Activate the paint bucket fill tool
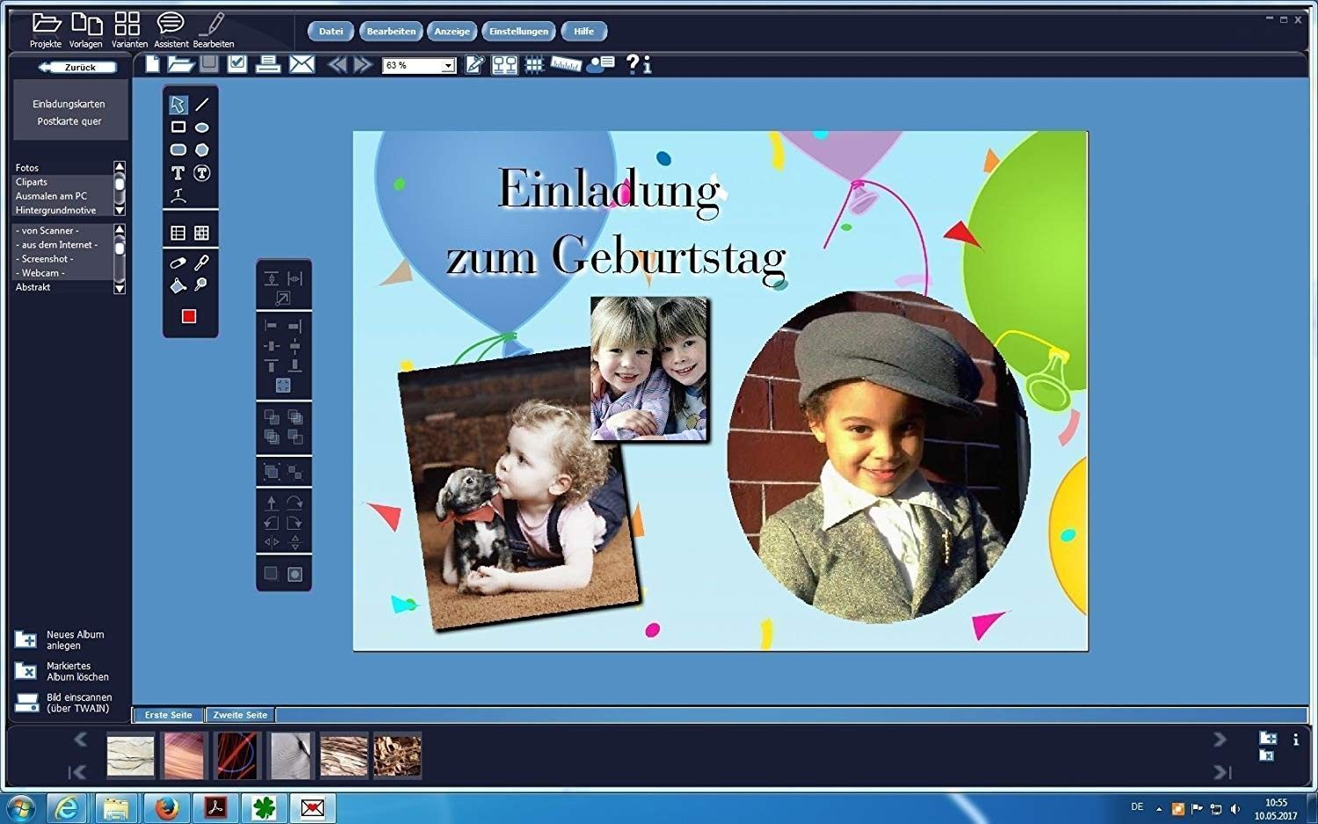This screenshot has height=824, width=1318. (177, 285)
